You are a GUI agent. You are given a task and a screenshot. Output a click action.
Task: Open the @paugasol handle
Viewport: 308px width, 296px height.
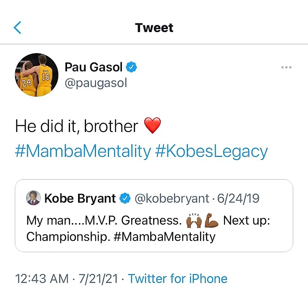pos(96,83)
